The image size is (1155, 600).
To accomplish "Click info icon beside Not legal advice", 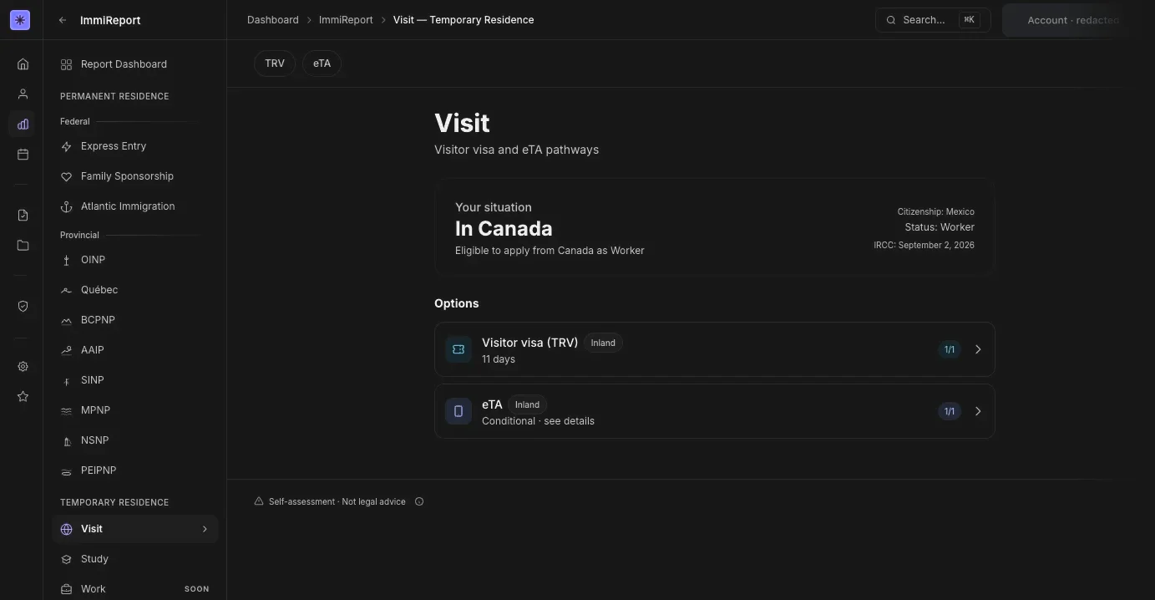I will [419, 501].
